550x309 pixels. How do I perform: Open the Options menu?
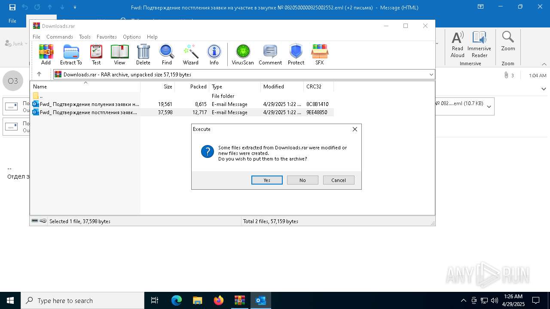[x=132, y=37]
